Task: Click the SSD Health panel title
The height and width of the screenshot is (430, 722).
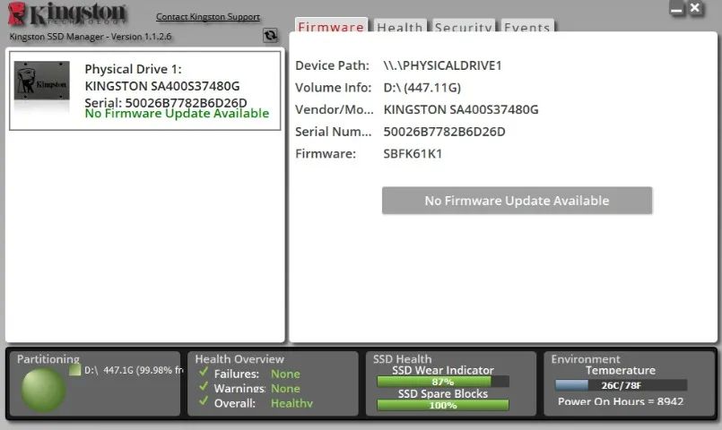Action: point(403,358)
